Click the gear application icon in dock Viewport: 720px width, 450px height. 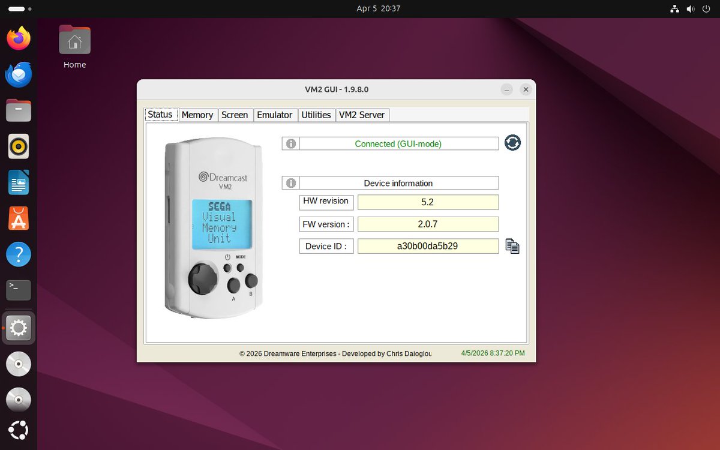[x=19, y=328]
